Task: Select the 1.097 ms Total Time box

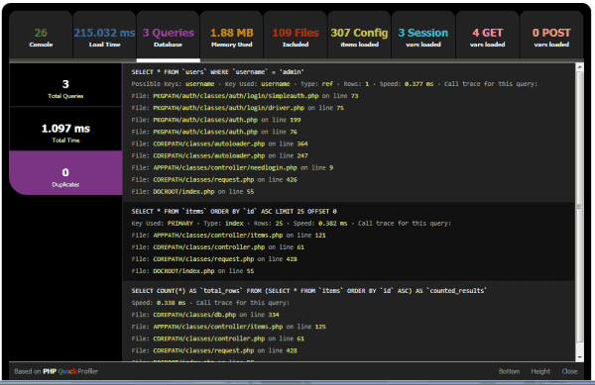Action: [x=65, y=129]
